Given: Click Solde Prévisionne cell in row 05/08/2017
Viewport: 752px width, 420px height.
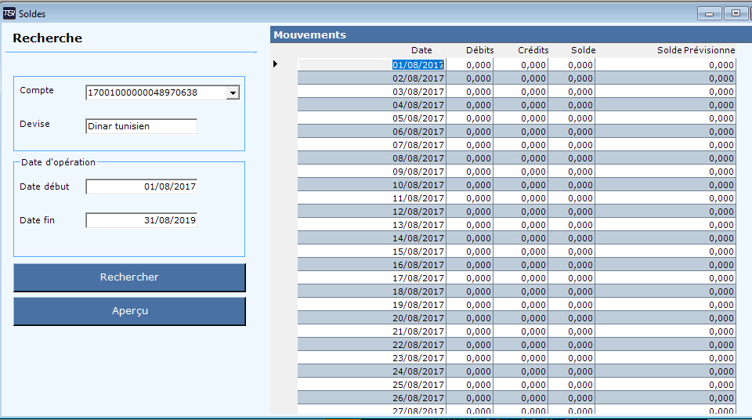Looking at the screenshot, I should [x=666, y=118].
